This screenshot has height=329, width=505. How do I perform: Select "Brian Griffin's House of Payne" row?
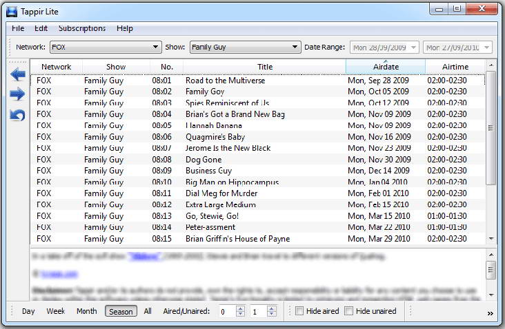pyautogui.click(x=257, y=239)
